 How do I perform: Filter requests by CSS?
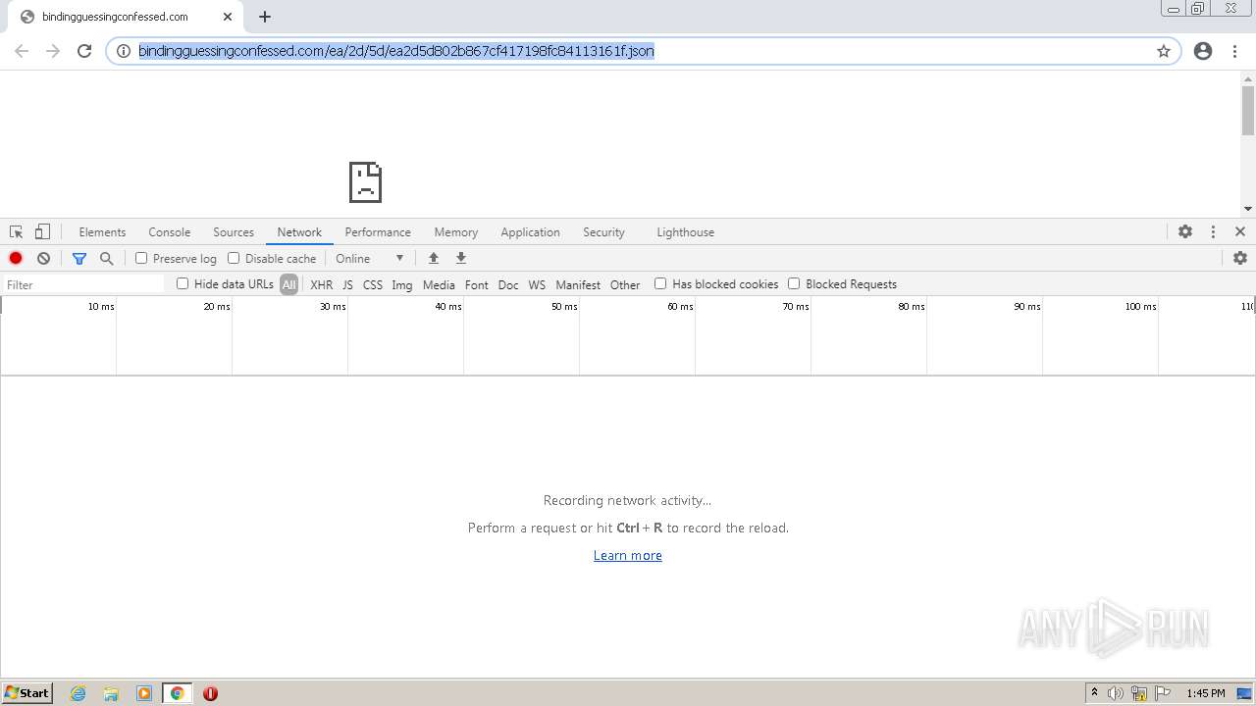click(x=373, y=284)
